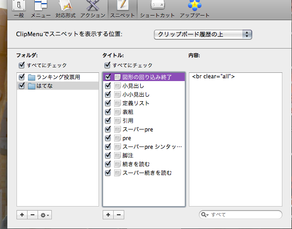Uncheck the pre snippet checkbox

pos(108,138)
